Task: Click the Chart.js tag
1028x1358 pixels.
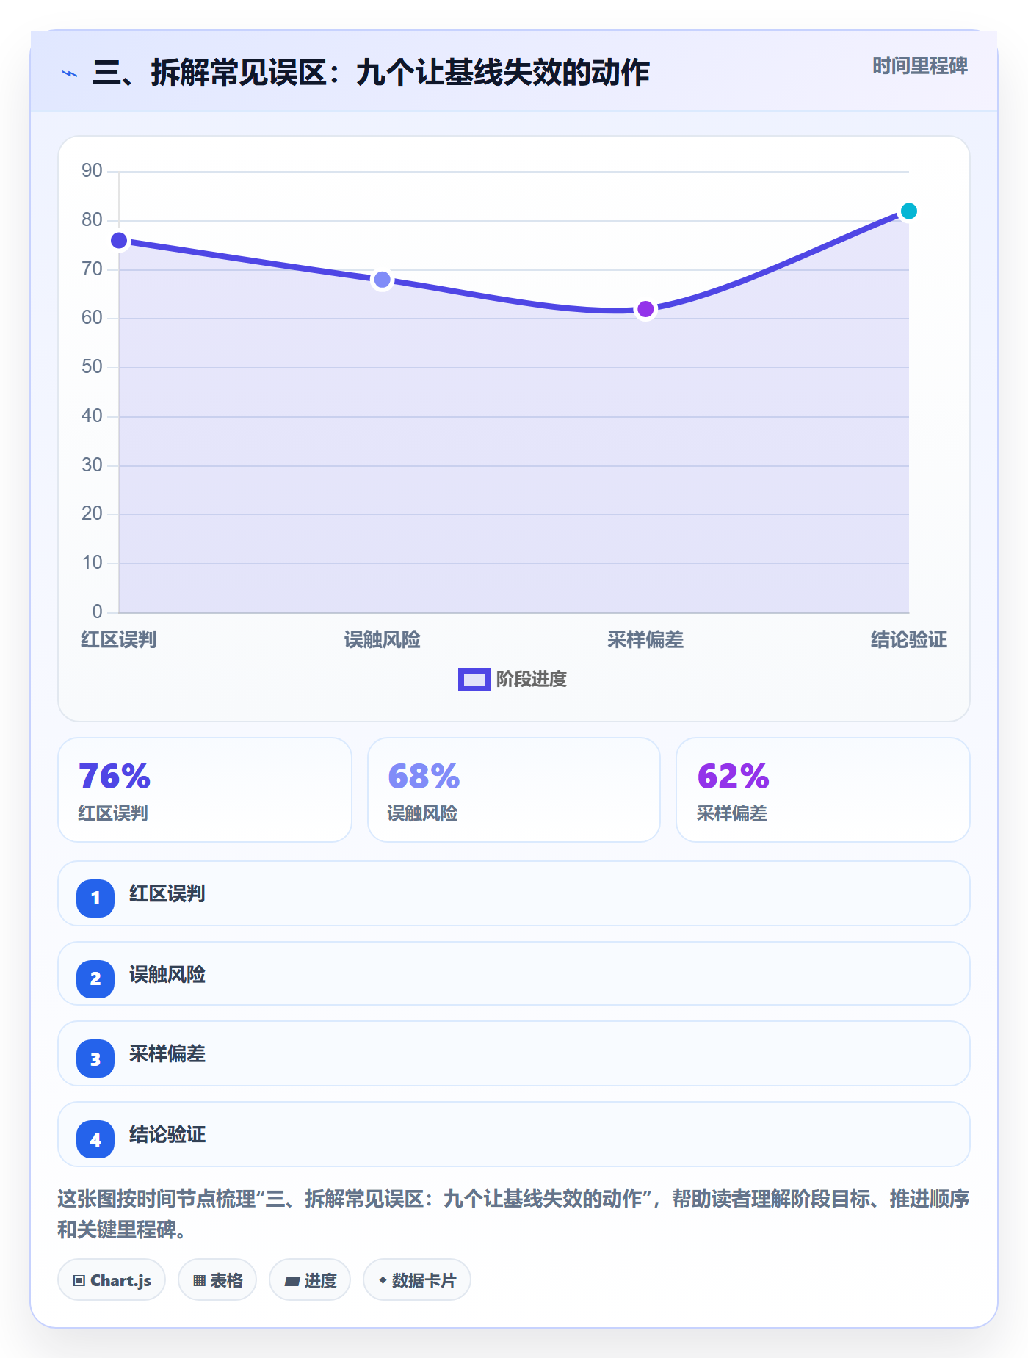Action: [x=112, y=1280]
